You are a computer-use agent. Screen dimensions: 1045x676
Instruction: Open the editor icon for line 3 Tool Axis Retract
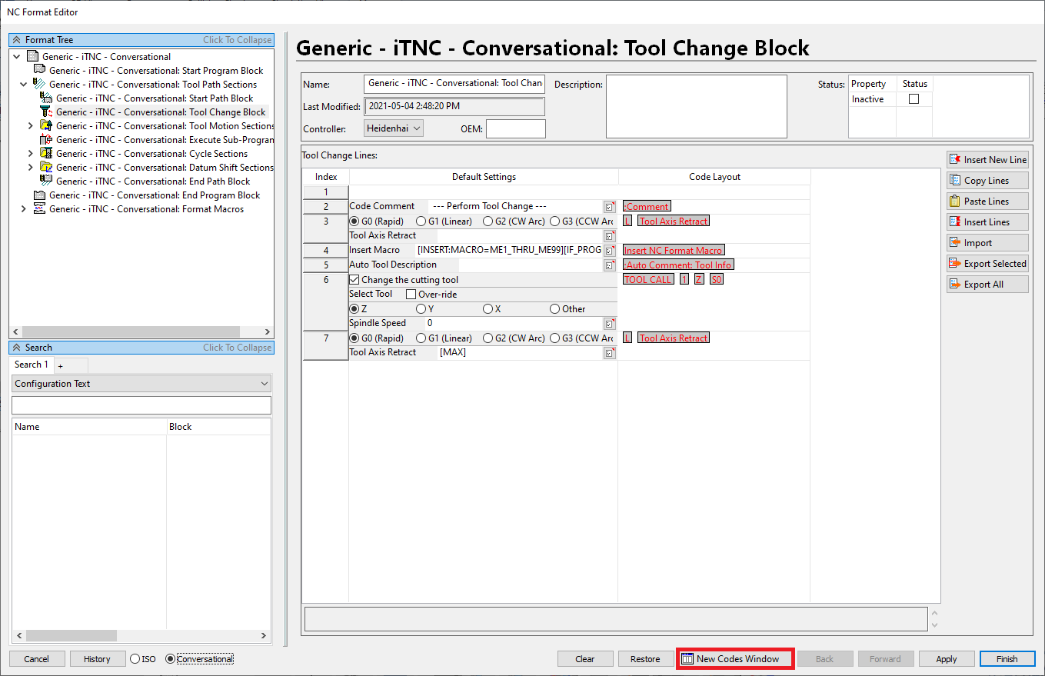pos(609,236)
